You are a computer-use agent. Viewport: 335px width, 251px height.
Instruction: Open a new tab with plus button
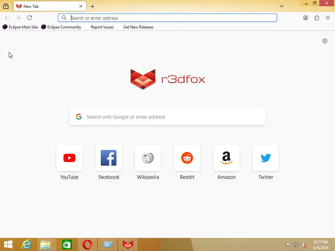pyautogui.click(x=92, y=7)
